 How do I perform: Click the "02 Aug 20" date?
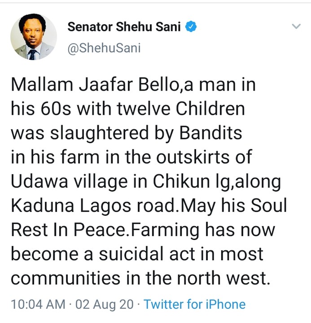pyautogui.click(x=111, y=305)
